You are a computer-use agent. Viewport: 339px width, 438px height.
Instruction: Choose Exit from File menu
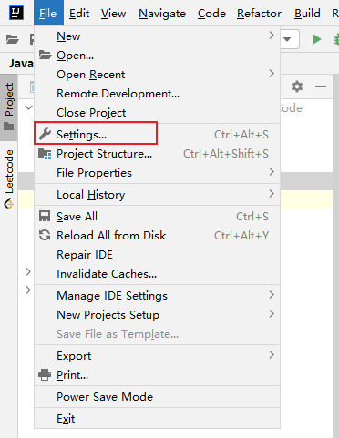click(157, 419)
